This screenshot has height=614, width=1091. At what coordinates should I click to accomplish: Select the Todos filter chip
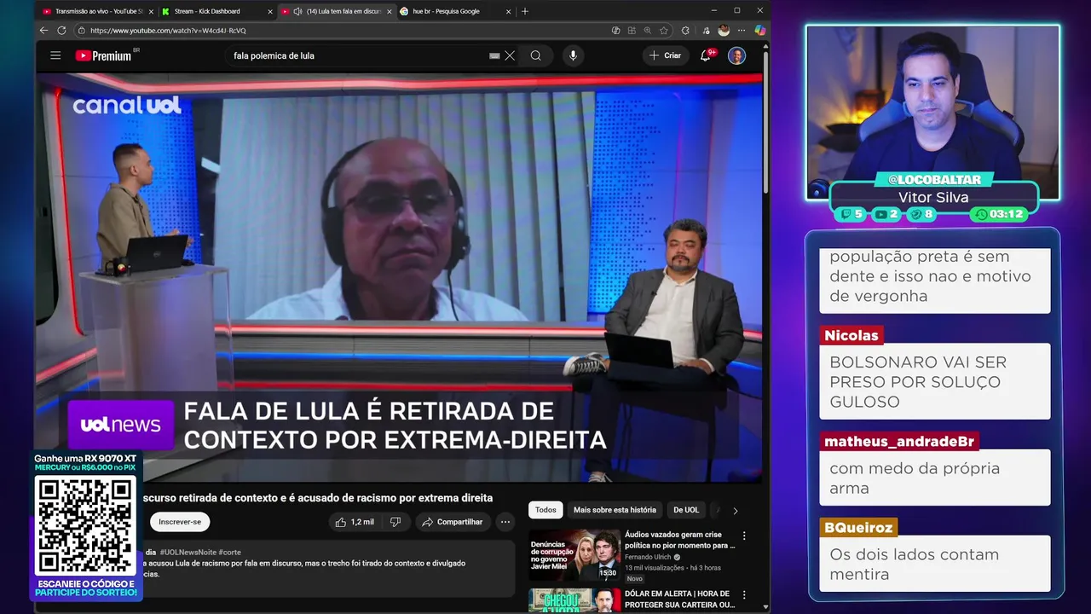click(x=545, y=510)
